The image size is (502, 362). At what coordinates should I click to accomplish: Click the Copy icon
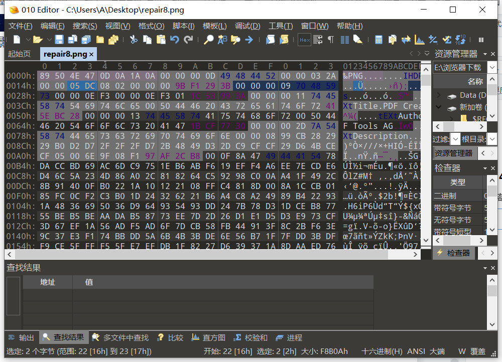pos(147,40)
